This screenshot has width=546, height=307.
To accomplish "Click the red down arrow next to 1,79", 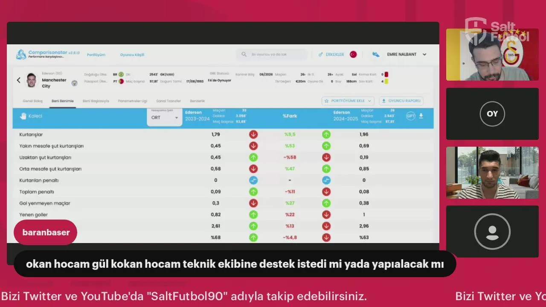I will point(253,134).
